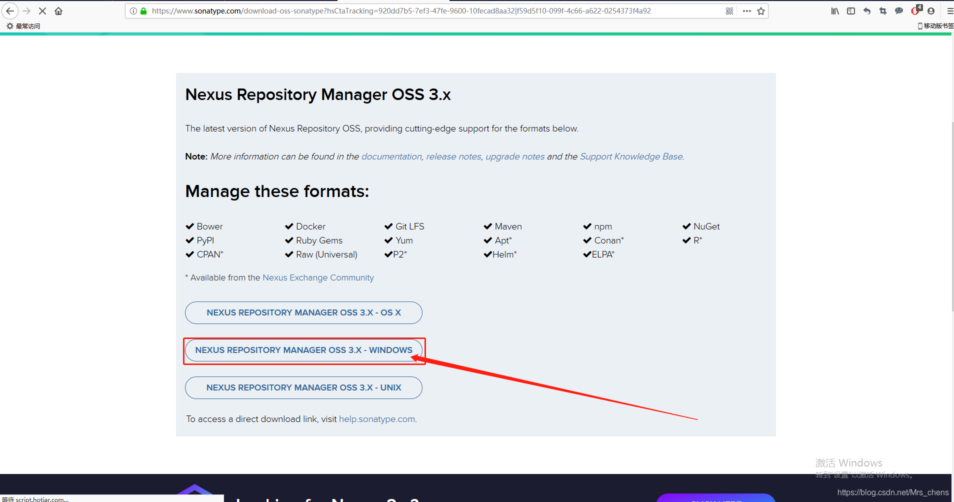Open Support Knowledge Base link
The width and height of the screenshot is (954, 502).
[x=631, y=156]
